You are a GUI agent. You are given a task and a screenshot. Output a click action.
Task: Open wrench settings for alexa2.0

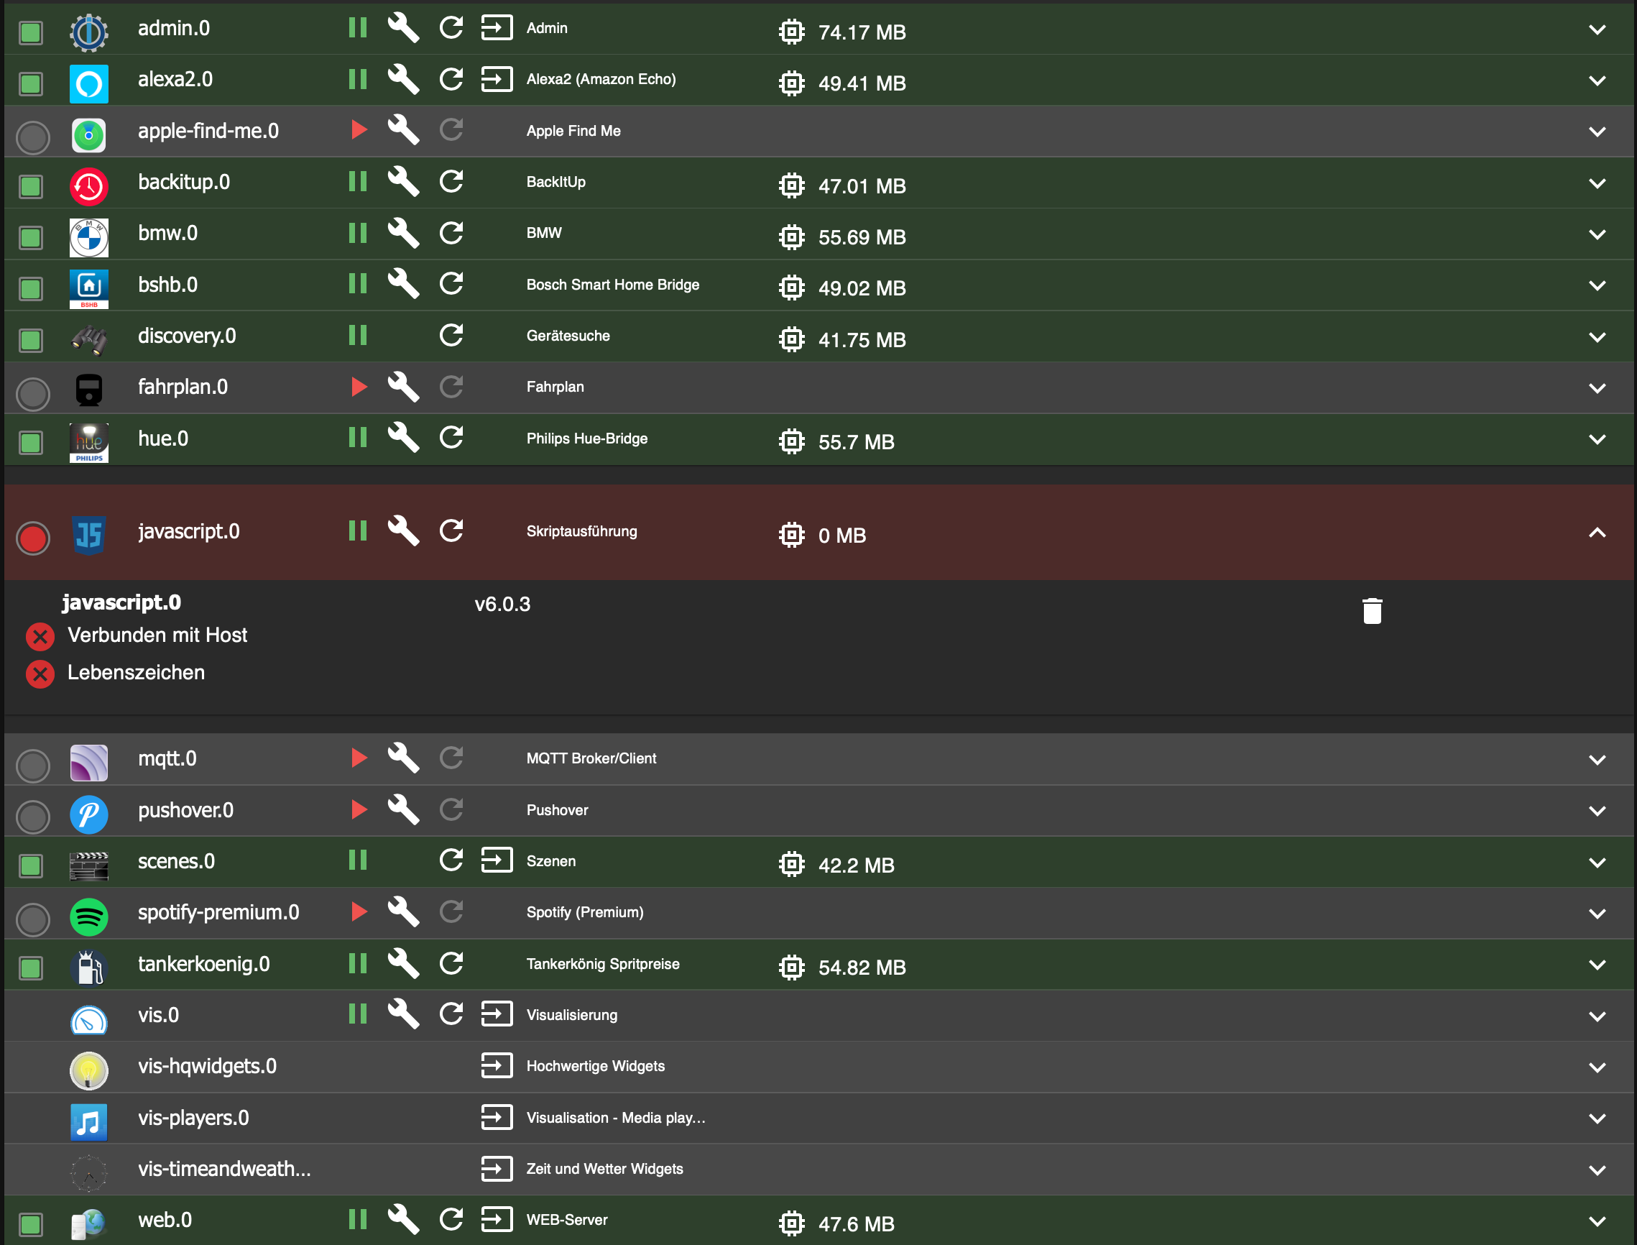click(403, 78)
